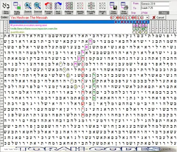
Task: Click the To field showing Isaiah 7:25
Action: pos(155,8)
